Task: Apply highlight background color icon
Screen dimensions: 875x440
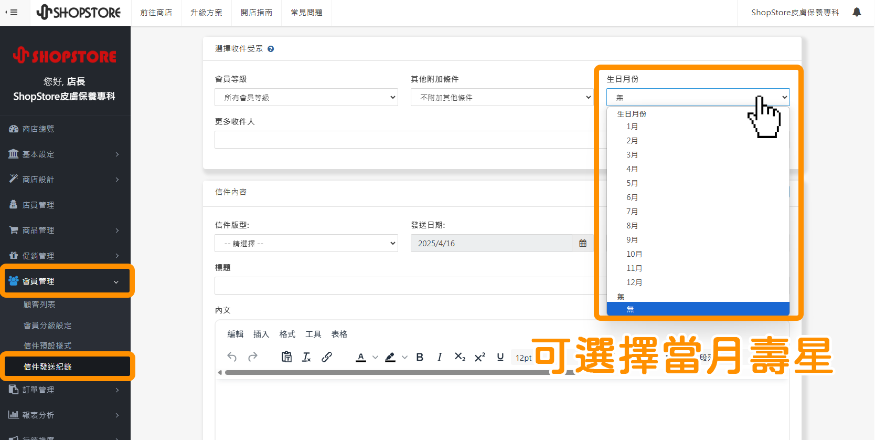Action: point(390,357)
